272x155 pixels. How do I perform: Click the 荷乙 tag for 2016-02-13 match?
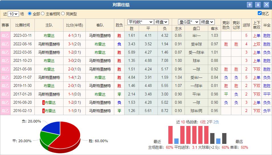5,111
